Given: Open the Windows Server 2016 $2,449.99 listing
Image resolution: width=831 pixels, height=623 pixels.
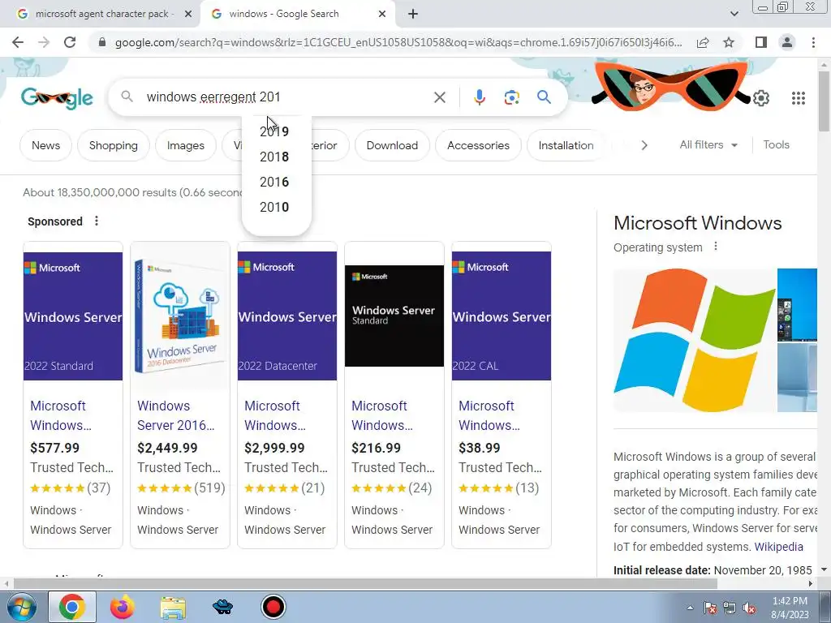Looking at the screenshot, I should click(x=175, y=415).
